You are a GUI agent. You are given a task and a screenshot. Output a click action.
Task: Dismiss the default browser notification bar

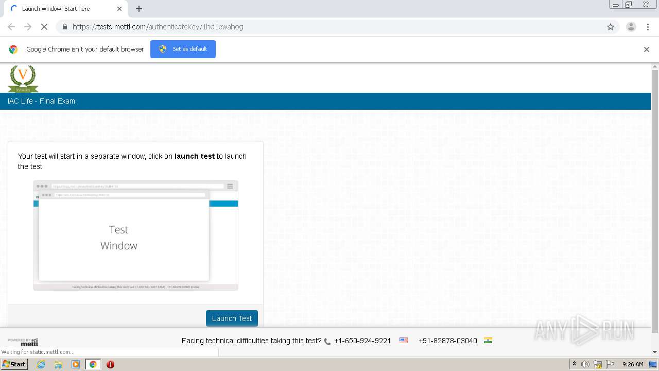(x=647, y=49)
